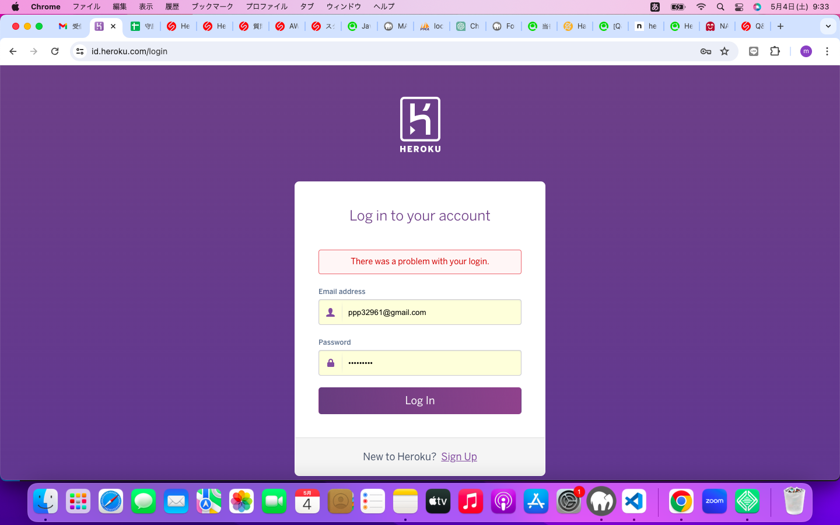
Task: Open the Calendar app from the Dock
Action: coord(307,501)
